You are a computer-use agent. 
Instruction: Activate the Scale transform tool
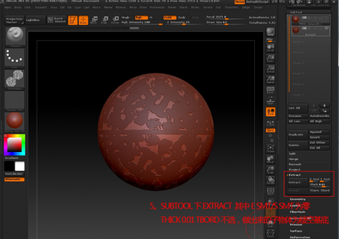(104, 20)
